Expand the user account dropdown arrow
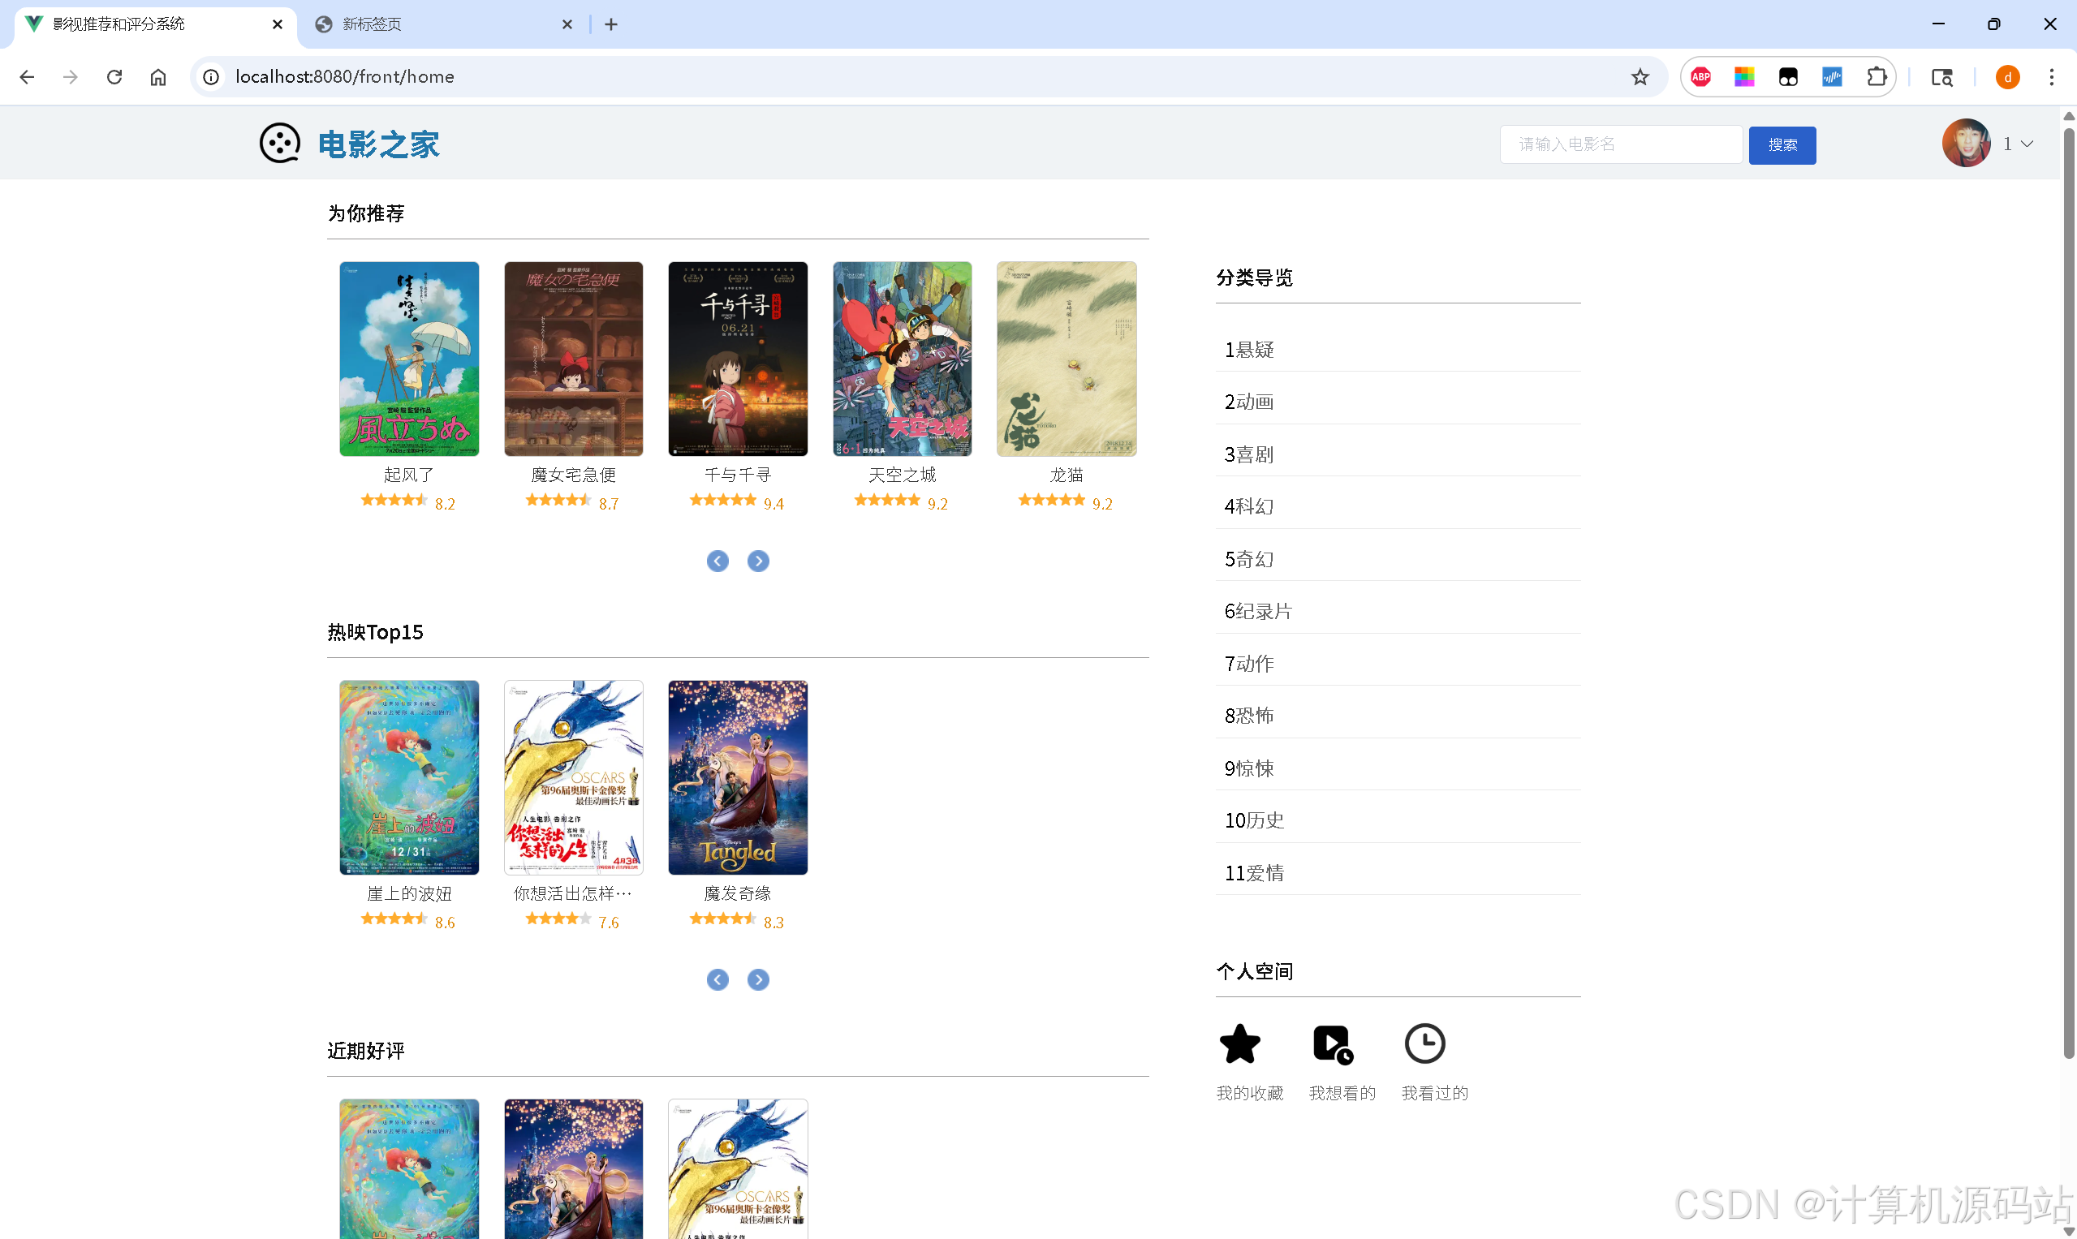This screenshot has width=2077, height=1239. pyautogui.click(x=2027, y=144)
